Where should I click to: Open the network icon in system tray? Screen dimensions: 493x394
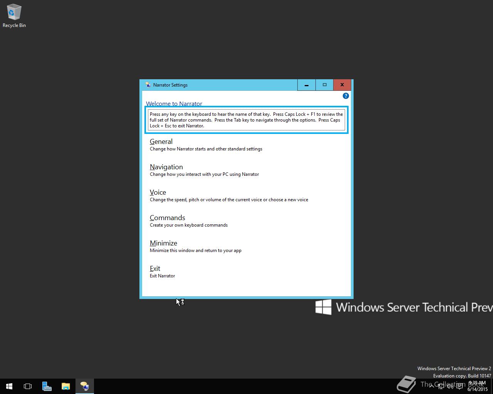(x=441, y=386)
